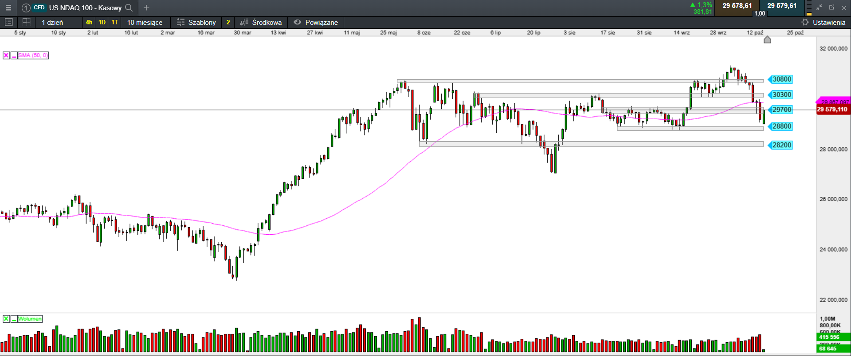Open the 1 dzień interval dropdown

pyautogui.click(x=52, y=22)
